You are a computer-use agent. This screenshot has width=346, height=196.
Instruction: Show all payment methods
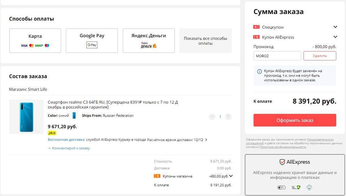(205, 41)
